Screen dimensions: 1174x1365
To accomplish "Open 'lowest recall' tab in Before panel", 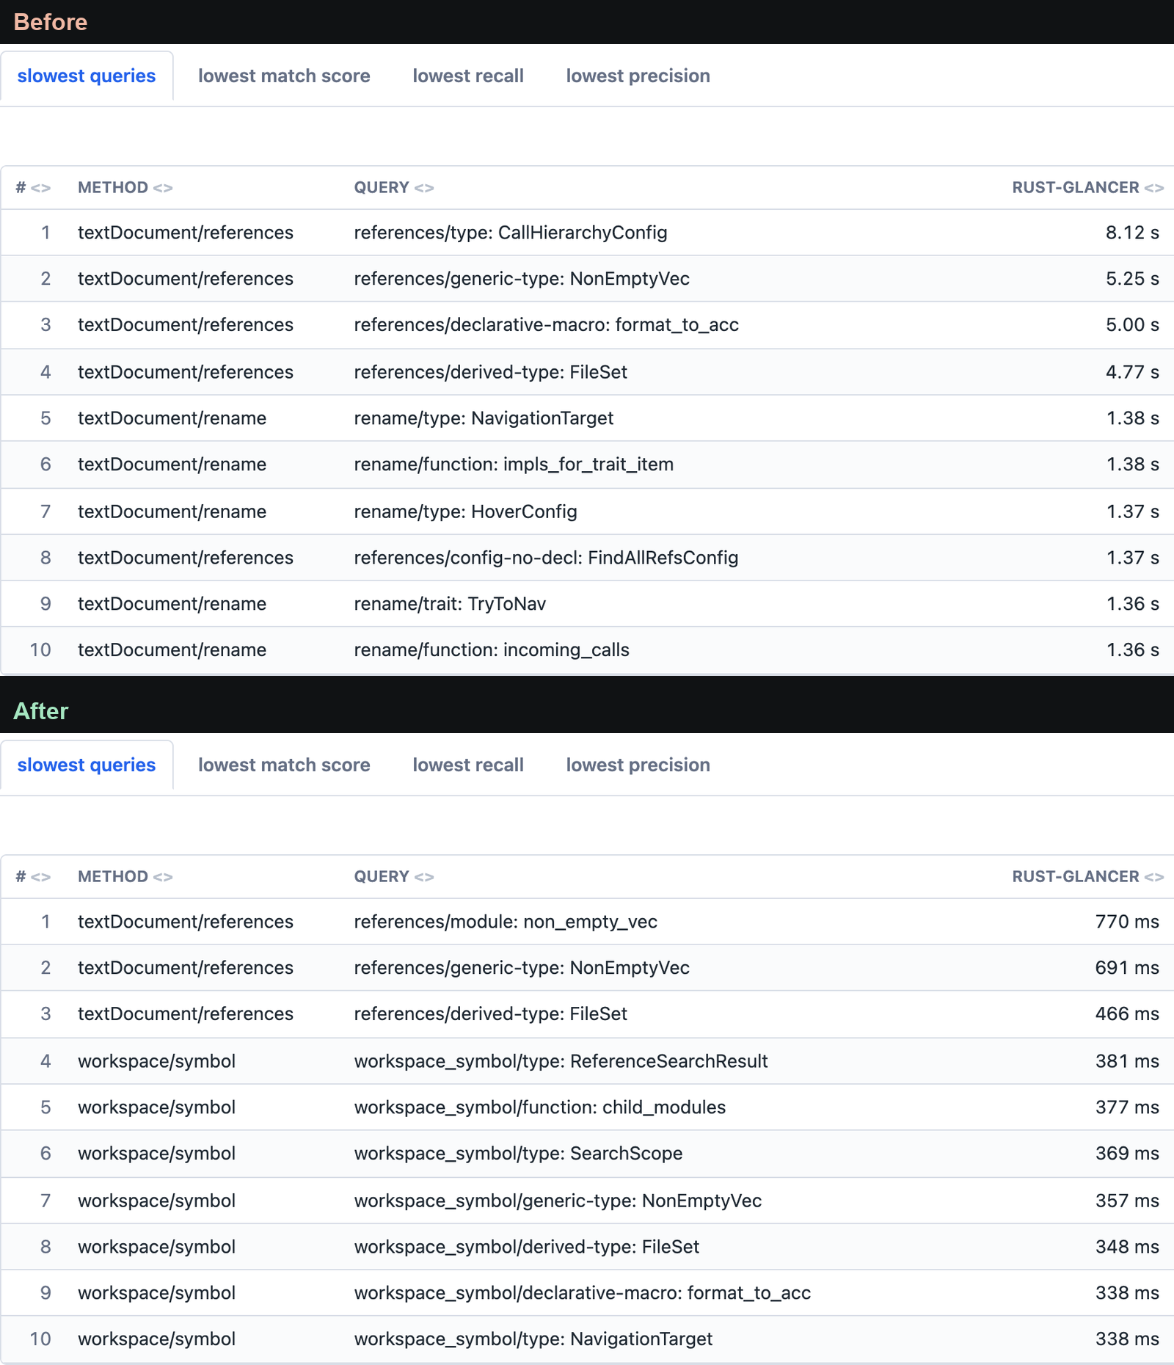I will point(468,76).
